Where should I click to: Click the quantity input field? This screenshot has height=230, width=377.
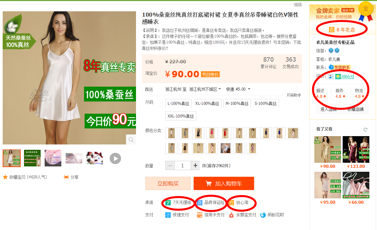[182, 166]
